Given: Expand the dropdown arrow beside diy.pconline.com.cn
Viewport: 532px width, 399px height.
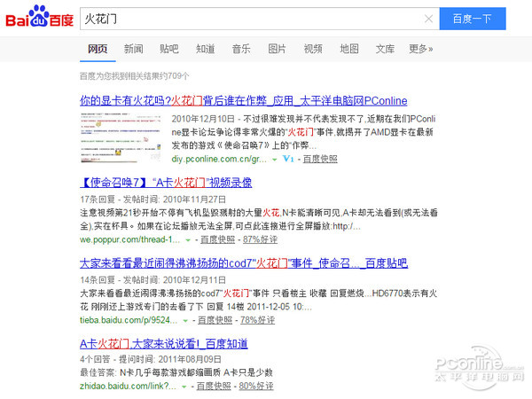Looking at the screenshot, I should [275, 160].
